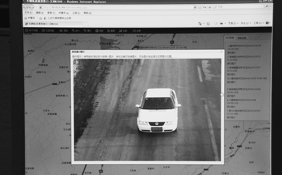This screenshot has height=175, width=282.
Task: Open the dropdown arrow next to the printer icon
Action: 225,24
